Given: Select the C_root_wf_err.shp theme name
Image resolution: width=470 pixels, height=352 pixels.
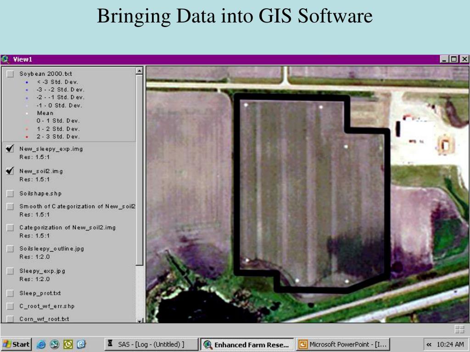Looking at the screenshot, I should [47, 306].
